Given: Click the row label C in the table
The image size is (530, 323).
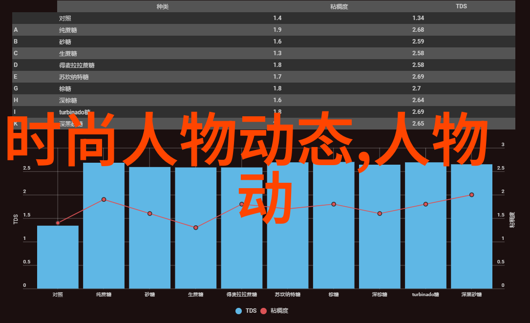Looking at the screenshot, I should (x=16, y=53).
